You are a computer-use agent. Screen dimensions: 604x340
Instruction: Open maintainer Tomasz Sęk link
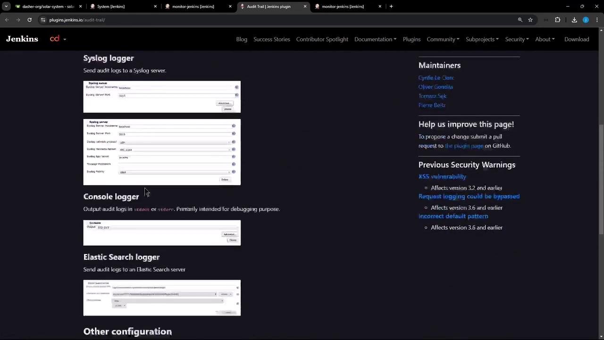tap(432, 96)
